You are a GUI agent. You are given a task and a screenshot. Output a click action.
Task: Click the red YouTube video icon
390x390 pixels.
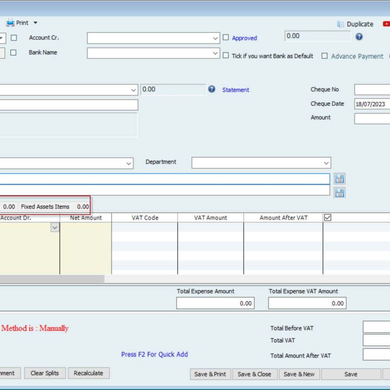(386, 24)
